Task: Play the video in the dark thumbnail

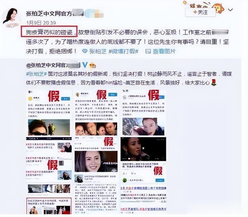Action: 143,148
